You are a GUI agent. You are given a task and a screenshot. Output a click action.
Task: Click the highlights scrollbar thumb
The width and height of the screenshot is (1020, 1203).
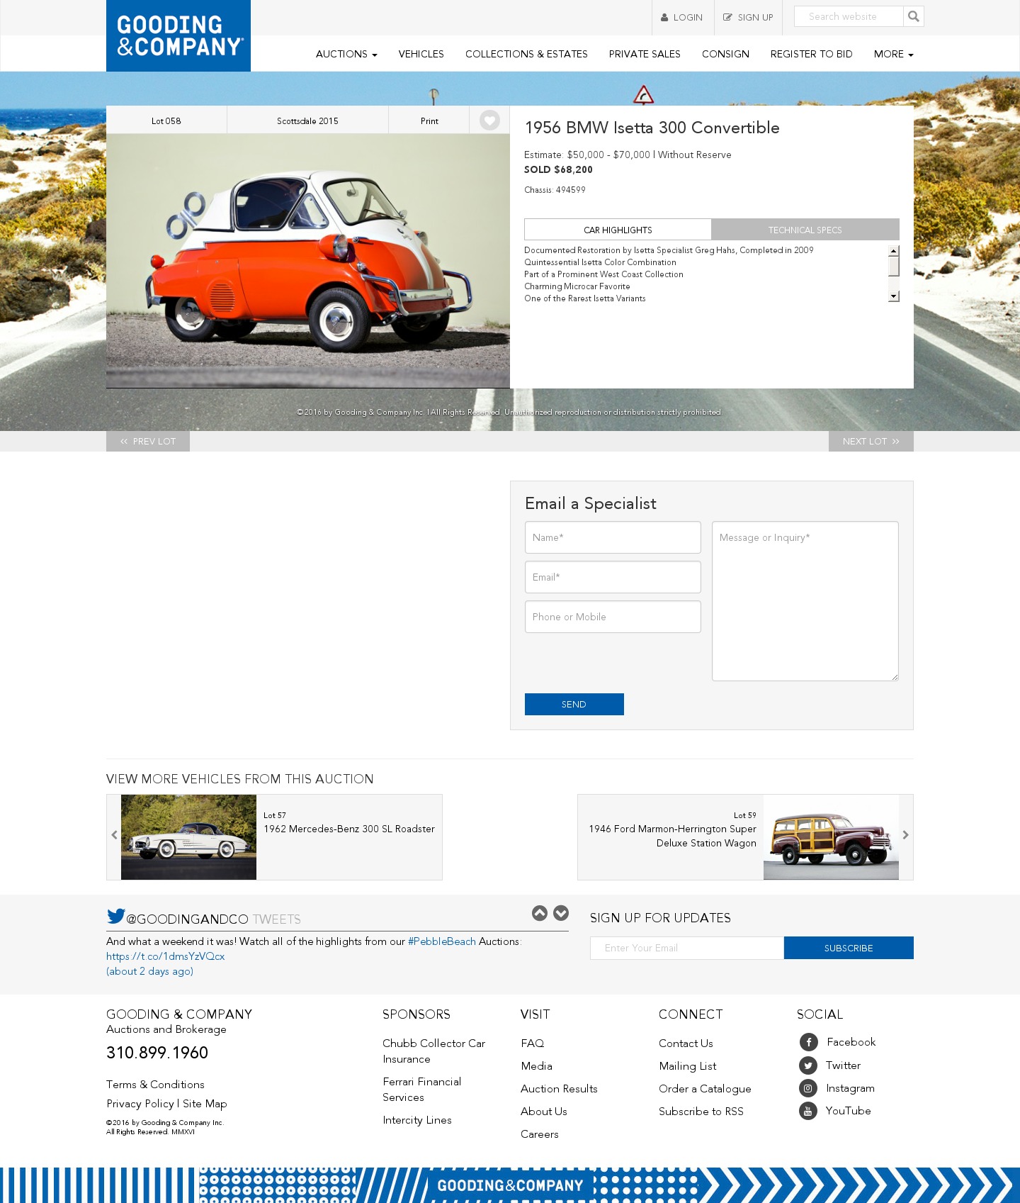click(x=894, y=266)
